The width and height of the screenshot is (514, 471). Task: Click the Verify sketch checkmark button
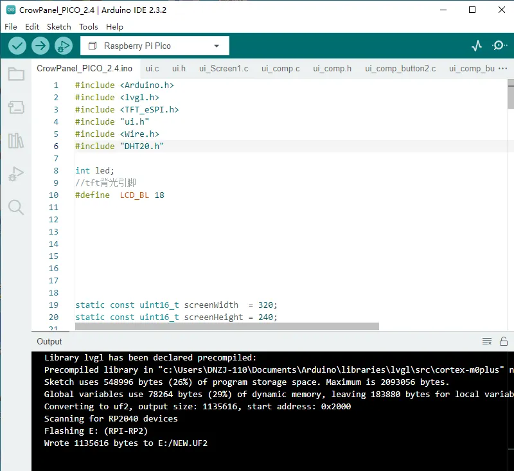coord(17,46)
